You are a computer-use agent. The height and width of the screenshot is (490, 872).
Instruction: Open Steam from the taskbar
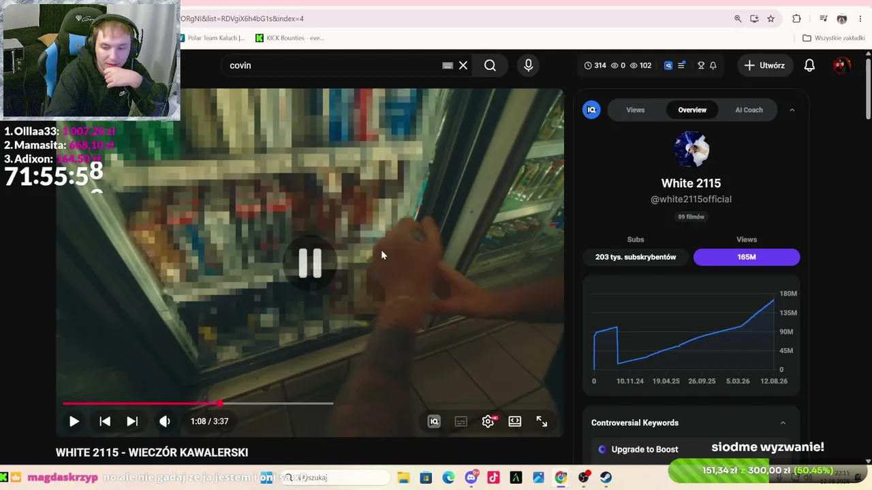pos(606,478)
